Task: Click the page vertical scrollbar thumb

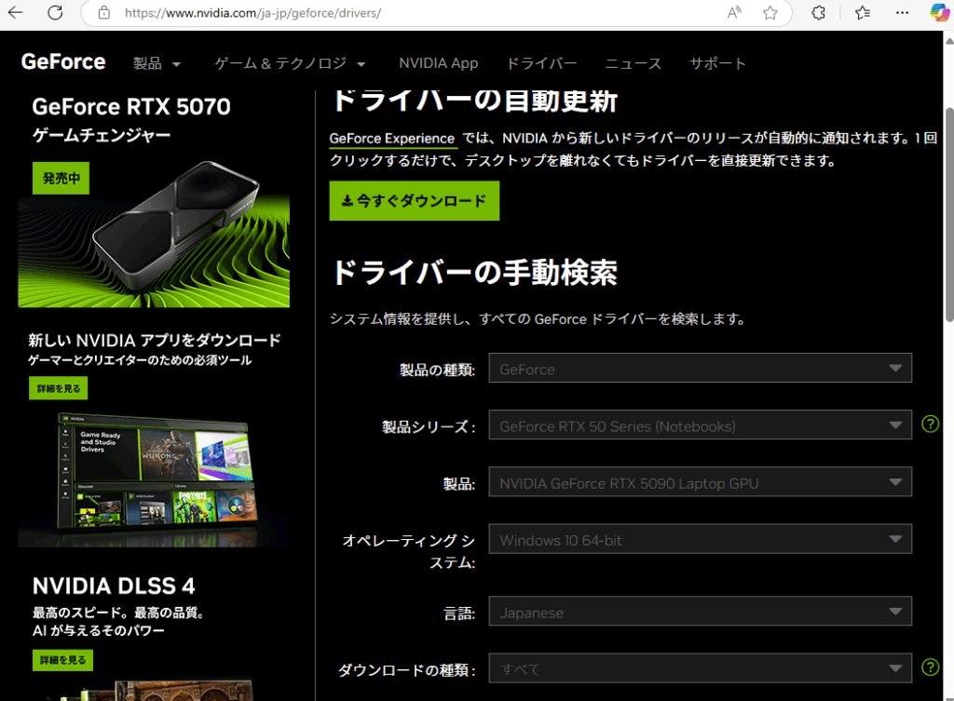Action: click(x=948, y=215)
